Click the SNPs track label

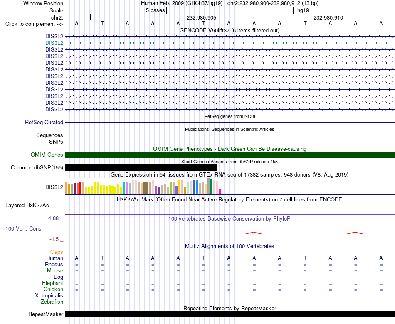[x=56, y=142]
